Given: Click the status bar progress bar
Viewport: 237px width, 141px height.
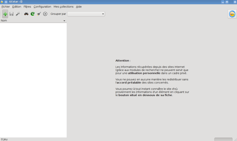Looking at the screenshot, I should [x=223, y=139].
